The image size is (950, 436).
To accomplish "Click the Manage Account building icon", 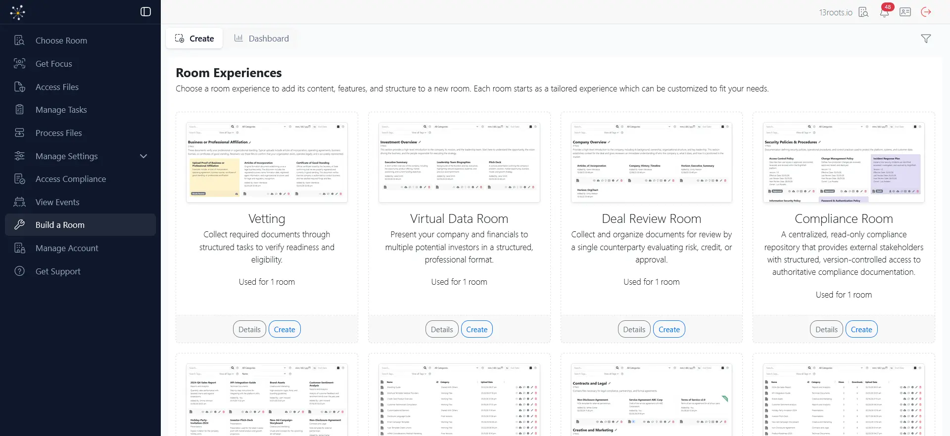I will coord(20,248).
